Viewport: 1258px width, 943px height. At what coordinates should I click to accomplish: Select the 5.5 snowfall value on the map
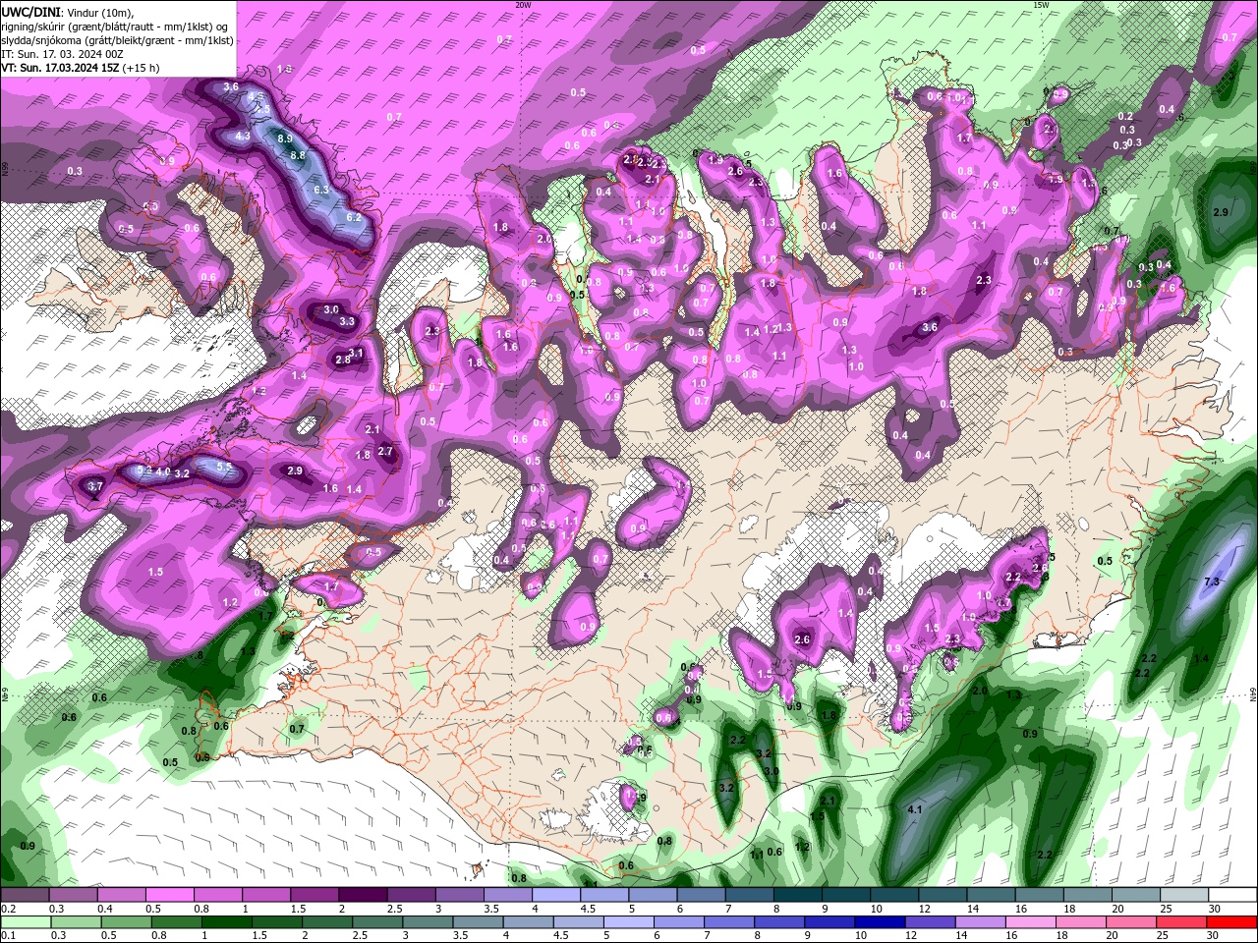[224, 468]
